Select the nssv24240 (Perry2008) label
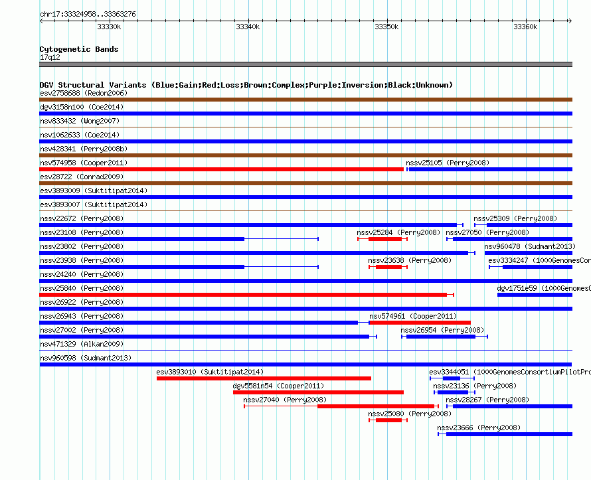Viewport: 591px width, 480px height. point(82,274)
